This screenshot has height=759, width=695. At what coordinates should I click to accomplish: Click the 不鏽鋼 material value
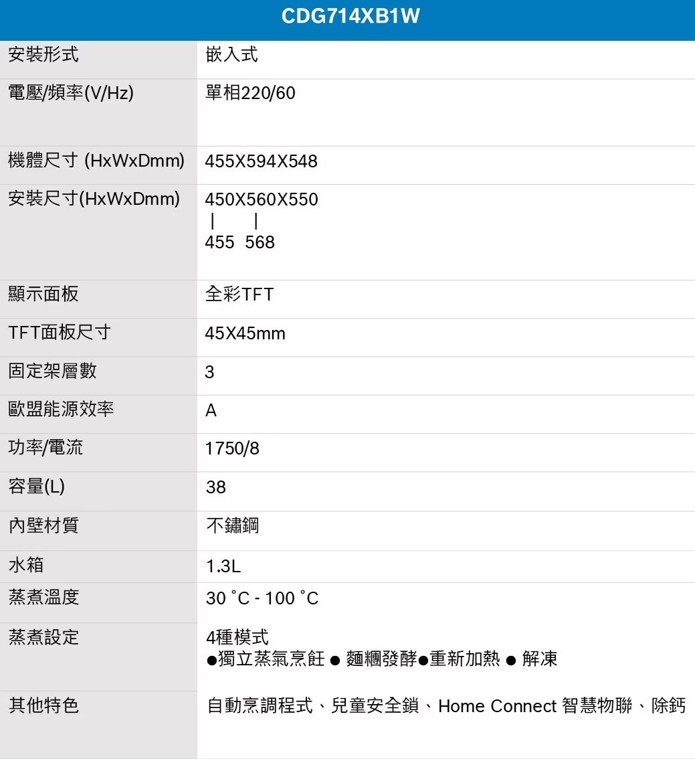coord(233,525)
